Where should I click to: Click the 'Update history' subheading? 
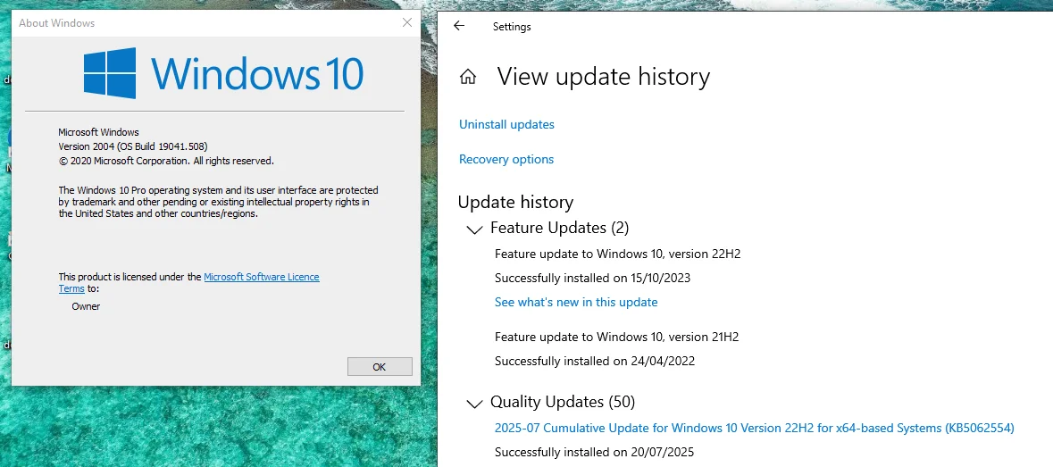[515, 202]
